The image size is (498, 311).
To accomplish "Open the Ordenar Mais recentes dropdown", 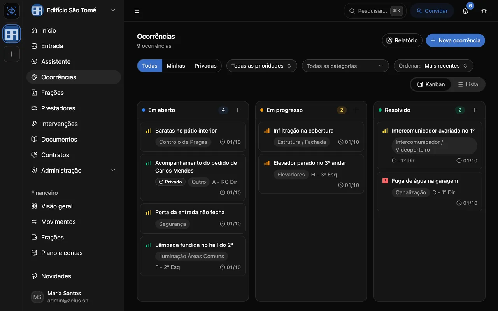I will pyautogui.click(x=433, y=66).
